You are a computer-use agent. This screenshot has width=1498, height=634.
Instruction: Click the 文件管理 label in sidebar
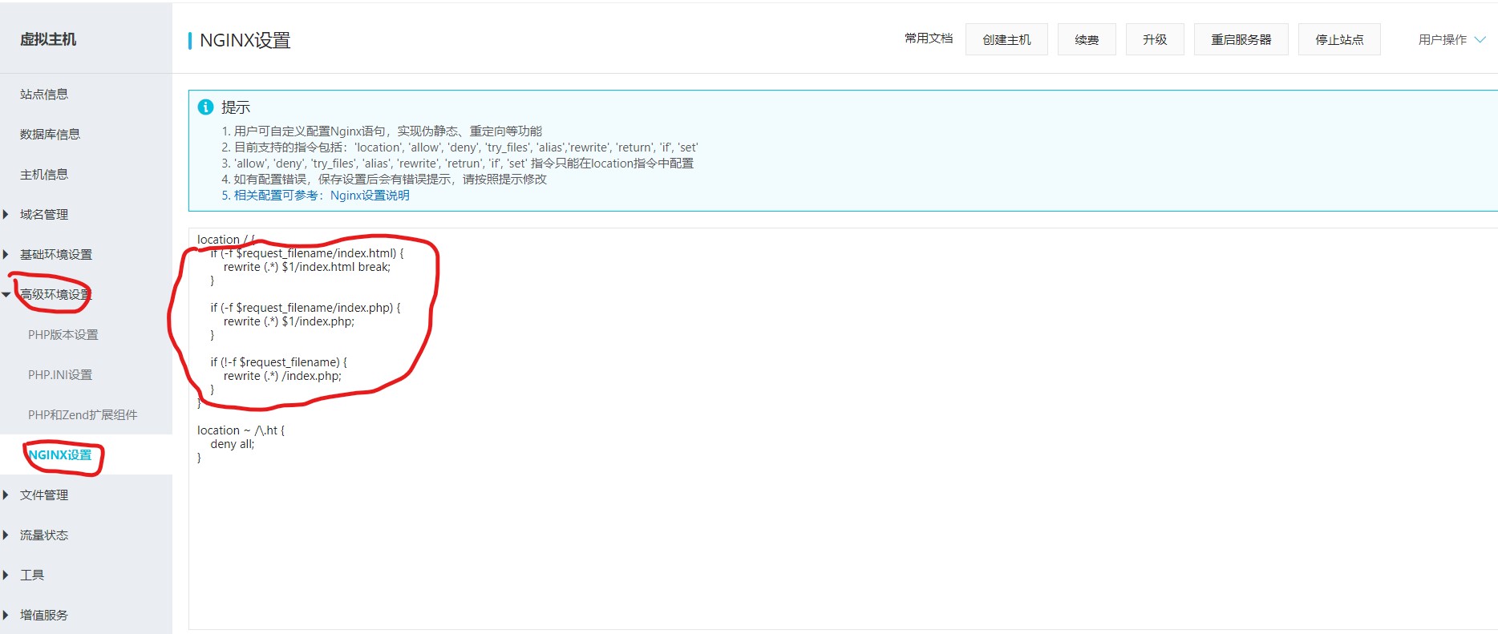[44, 495]
